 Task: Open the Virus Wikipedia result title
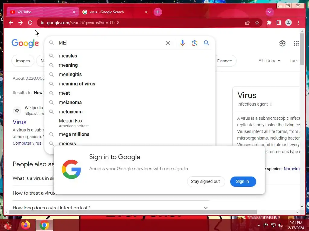[x=20, y=122]
